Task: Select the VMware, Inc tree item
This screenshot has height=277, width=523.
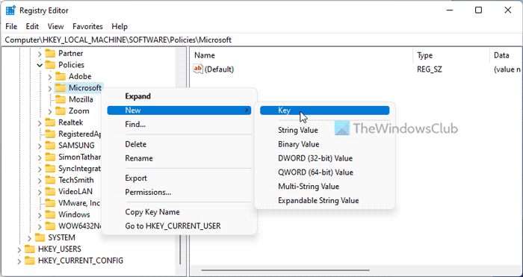Action: [x=79, y=203]
